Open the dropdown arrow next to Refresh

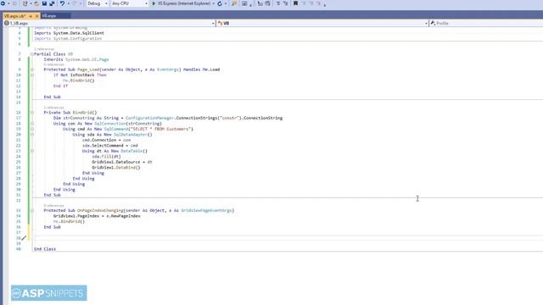226,3
